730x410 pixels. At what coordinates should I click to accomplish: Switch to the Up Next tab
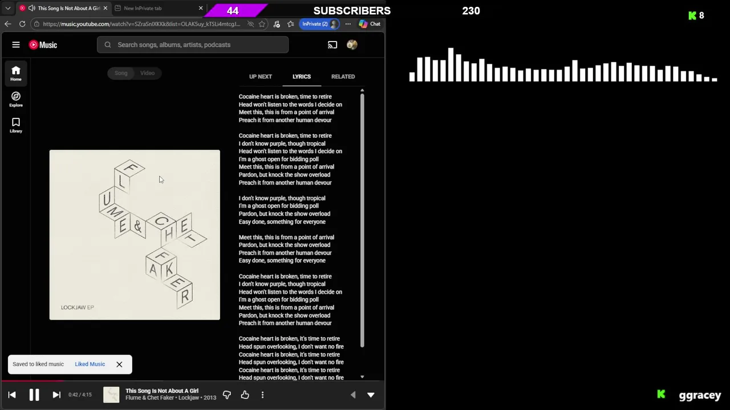(261, 76)
